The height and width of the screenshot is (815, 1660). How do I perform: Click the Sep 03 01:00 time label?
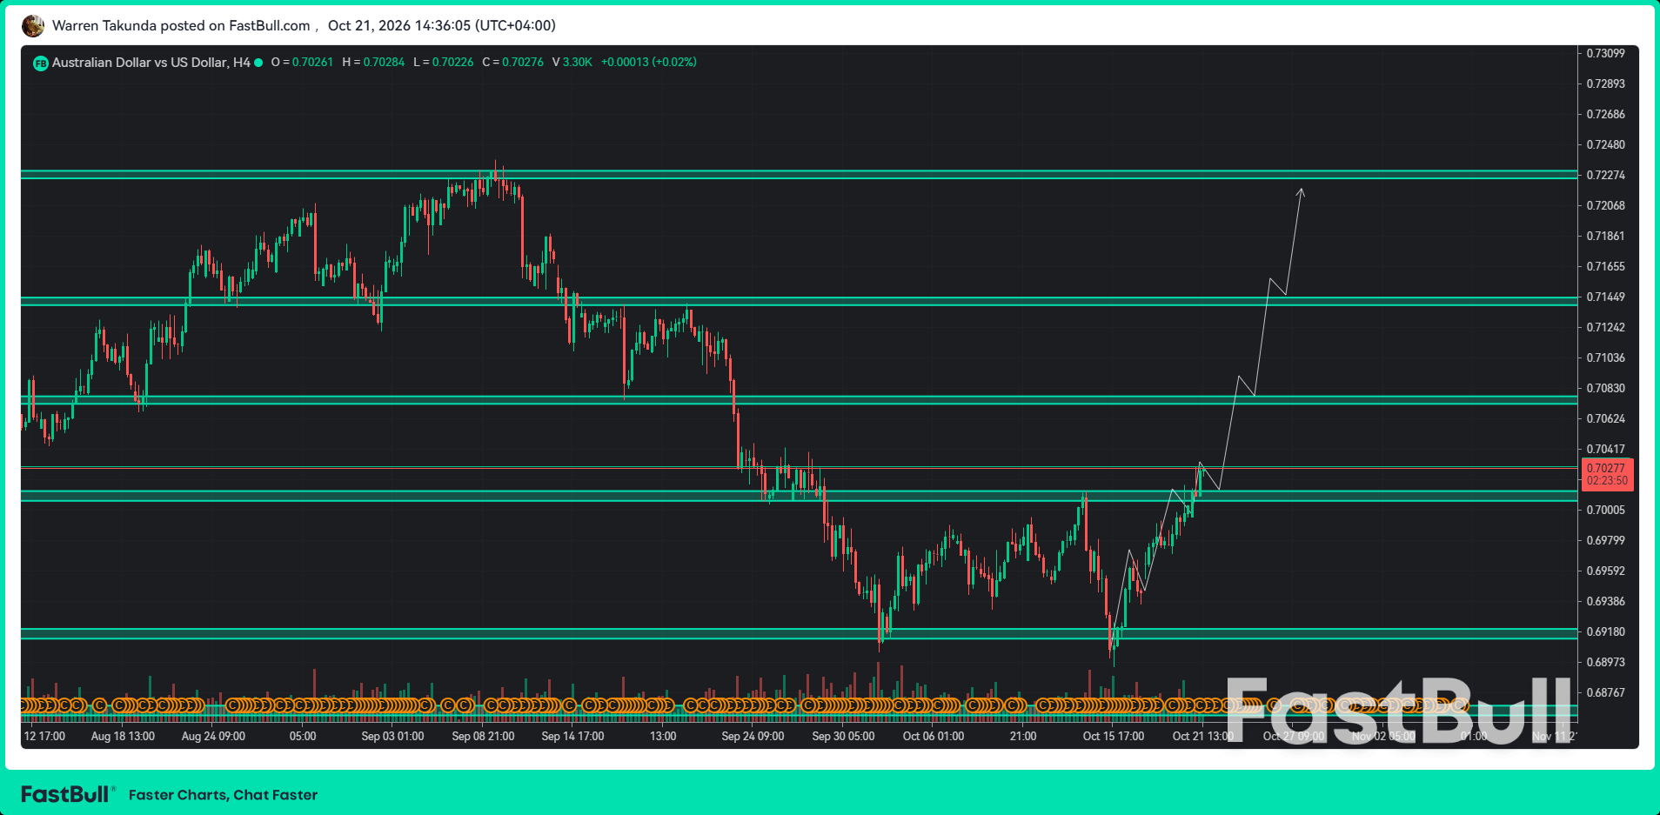click(x=392, y=736)
